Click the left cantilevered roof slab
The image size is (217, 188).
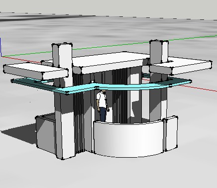click(x=36, y=71)
